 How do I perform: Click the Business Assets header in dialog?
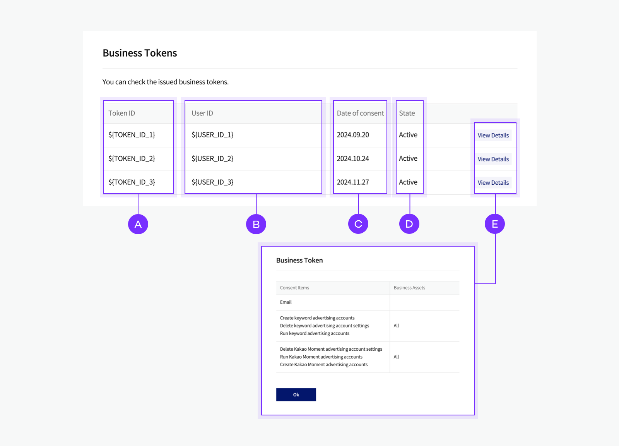coord(409,288)
